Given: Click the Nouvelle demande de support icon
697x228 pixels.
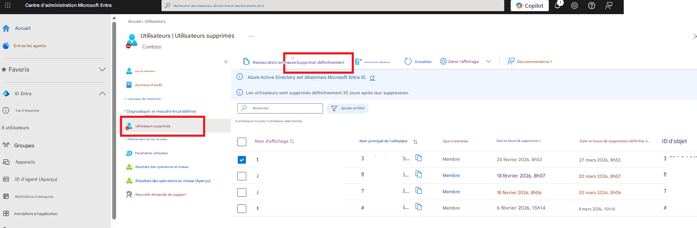Looking at the screenshot, I should pyautogui.click(x=129, y=195).
